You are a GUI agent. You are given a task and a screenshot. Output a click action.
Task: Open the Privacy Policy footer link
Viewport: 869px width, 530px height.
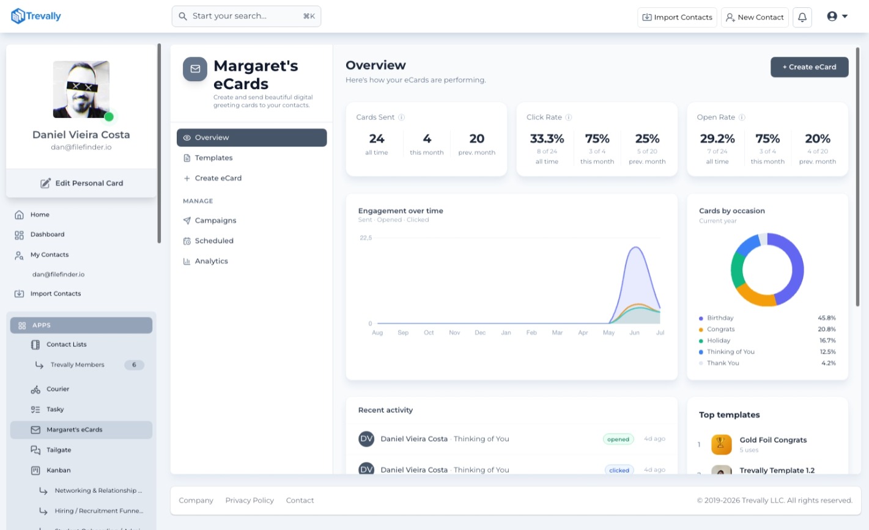(250, 501)
